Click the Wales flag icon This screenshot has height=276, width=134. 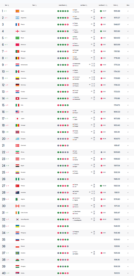[17, 260]
